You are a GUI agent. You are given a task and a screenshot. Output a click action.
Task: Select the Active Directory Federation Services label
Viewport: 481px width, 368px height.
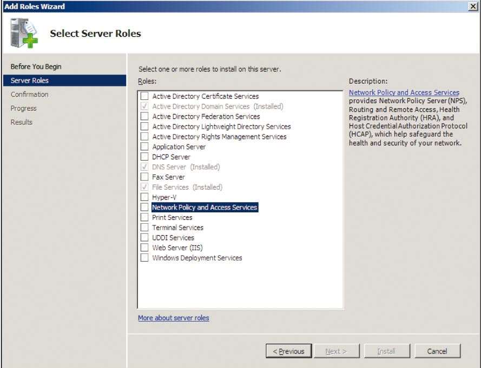pyautogui.click(x=206, y=116)
